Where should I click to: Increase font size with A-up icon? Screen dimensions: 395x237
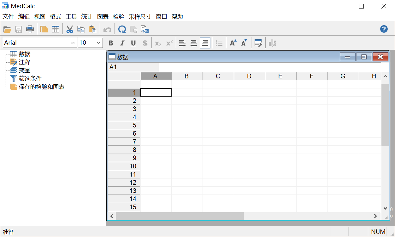tap(233, 43)
